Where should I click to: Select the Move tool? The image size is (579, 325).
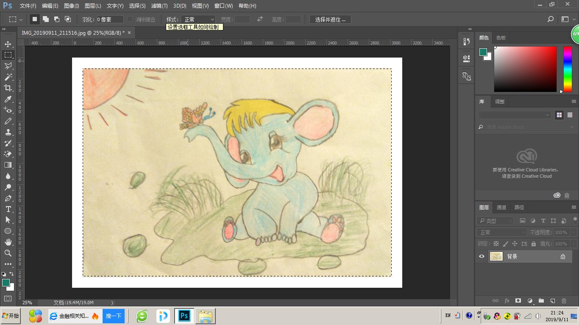[x=8, y=44]
